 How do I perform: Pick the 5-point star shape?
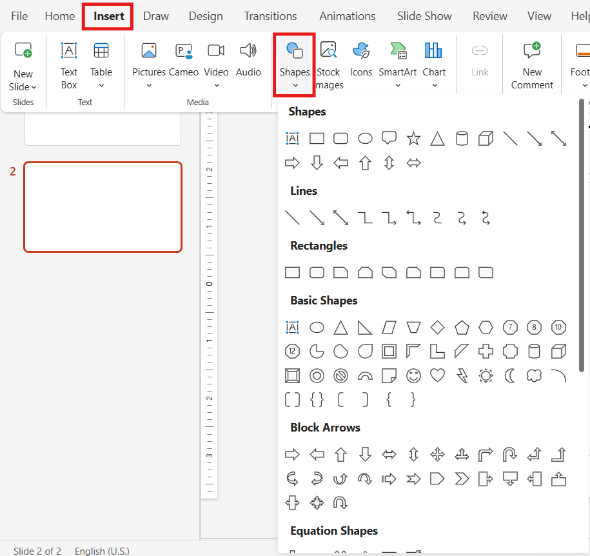click(x=413, y=138)
